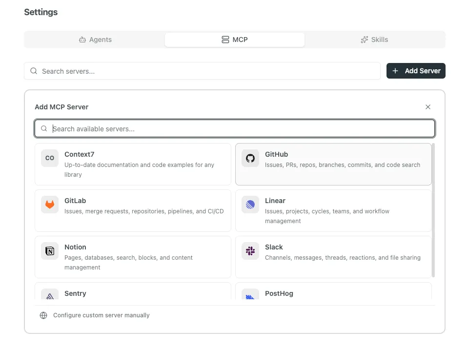468x351 pixels.
Task: Click the 'Add MCP Server' heading
Action: coord(61,107)
